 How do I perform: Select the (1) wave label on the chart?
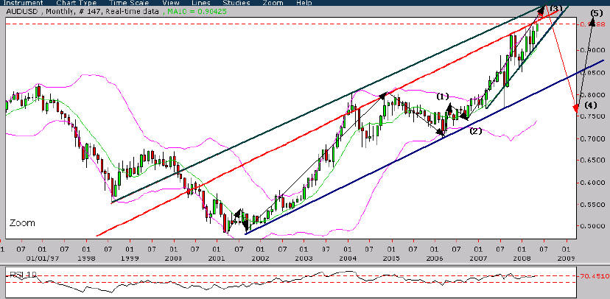[x=442, y=96]
